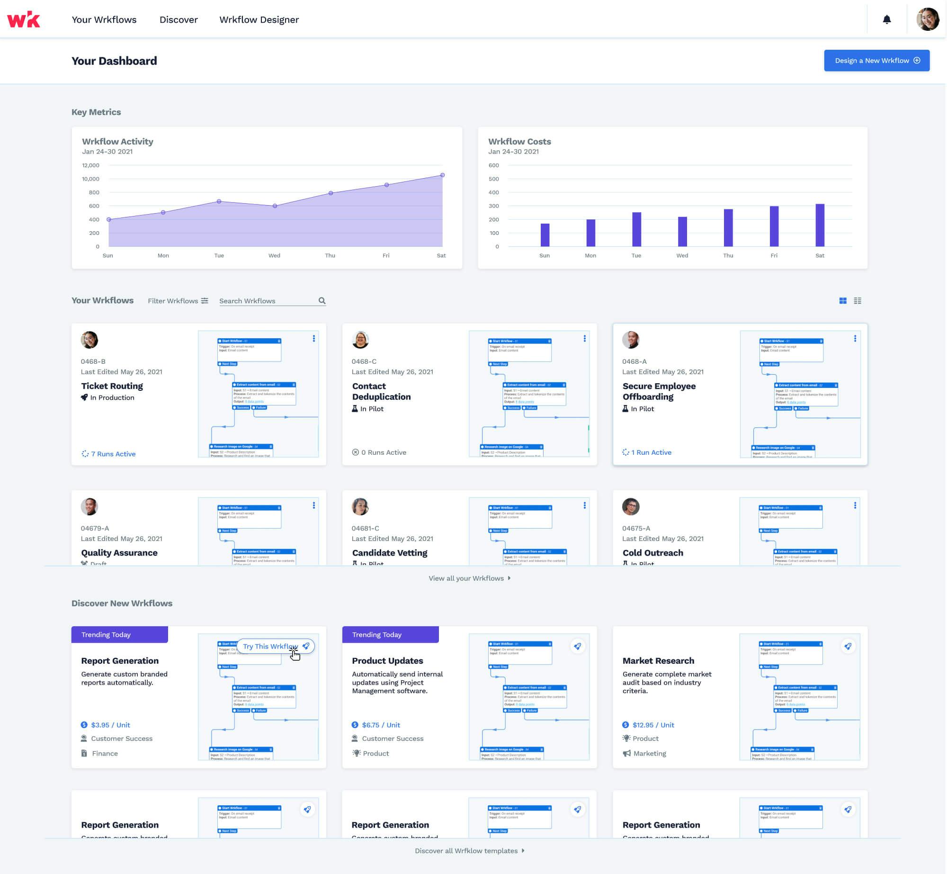Open the notification bell
Image resolution: width=947 pixels, height=874 pixels.
tap(887, 19)
